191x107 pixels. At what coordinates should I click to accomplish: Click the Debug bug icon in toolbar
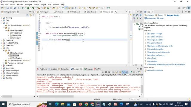23,8
